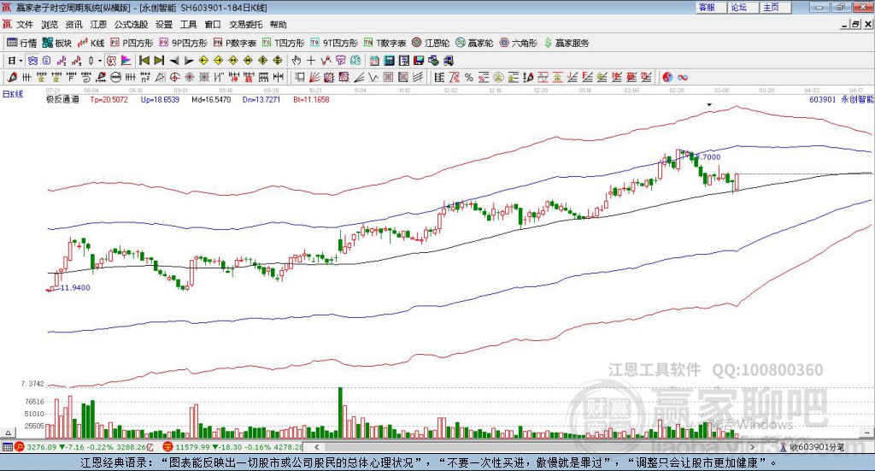Open the 帮助 menu

click(278, 25)
